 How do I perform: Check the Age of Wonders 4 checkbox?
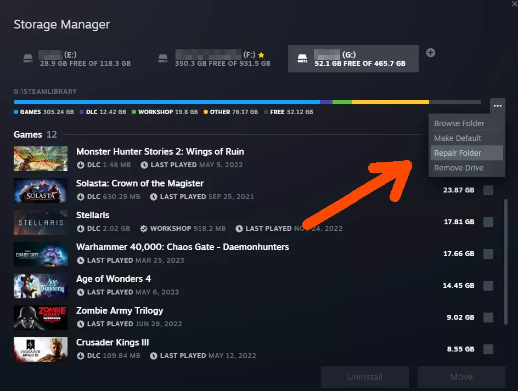tap(488, 286)
